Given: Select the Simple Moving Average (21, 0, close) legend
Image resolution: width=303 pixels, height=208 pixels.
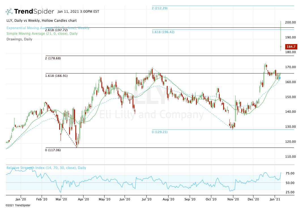Looking at the screenshot, I should tap(42, 34).
